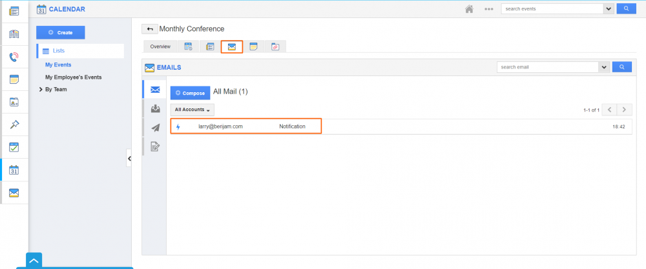
Task: Click the home icon in top bar
Action: coord(470,9)
